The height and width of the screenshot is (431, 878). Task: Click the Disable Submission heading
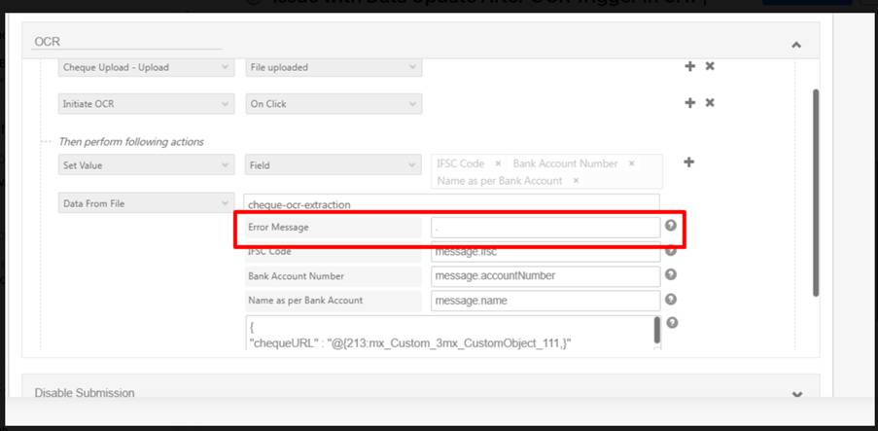coord(85,393)
